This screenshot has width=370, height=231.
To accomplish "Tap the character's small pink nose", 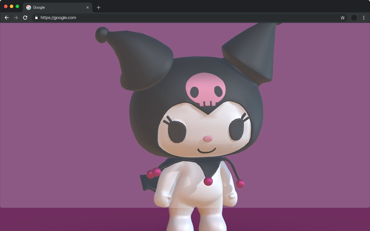I will point(208,139).
